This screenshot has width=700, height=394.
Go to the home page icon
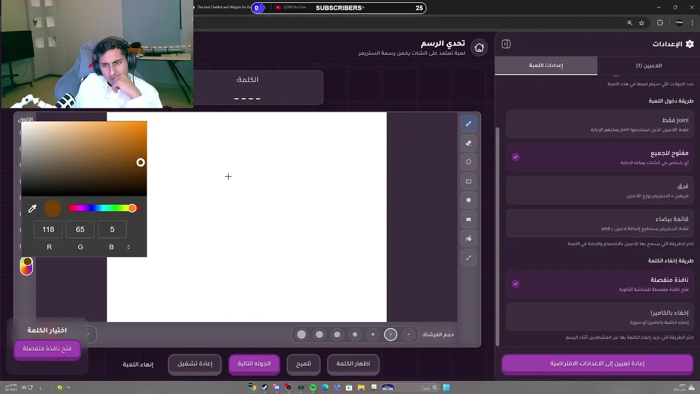(x=479, y=48)
